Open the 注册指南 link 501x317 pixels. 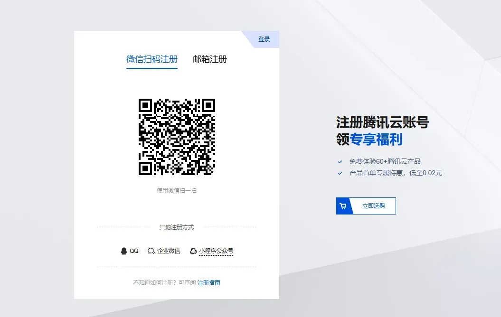(x=209, y=283)
